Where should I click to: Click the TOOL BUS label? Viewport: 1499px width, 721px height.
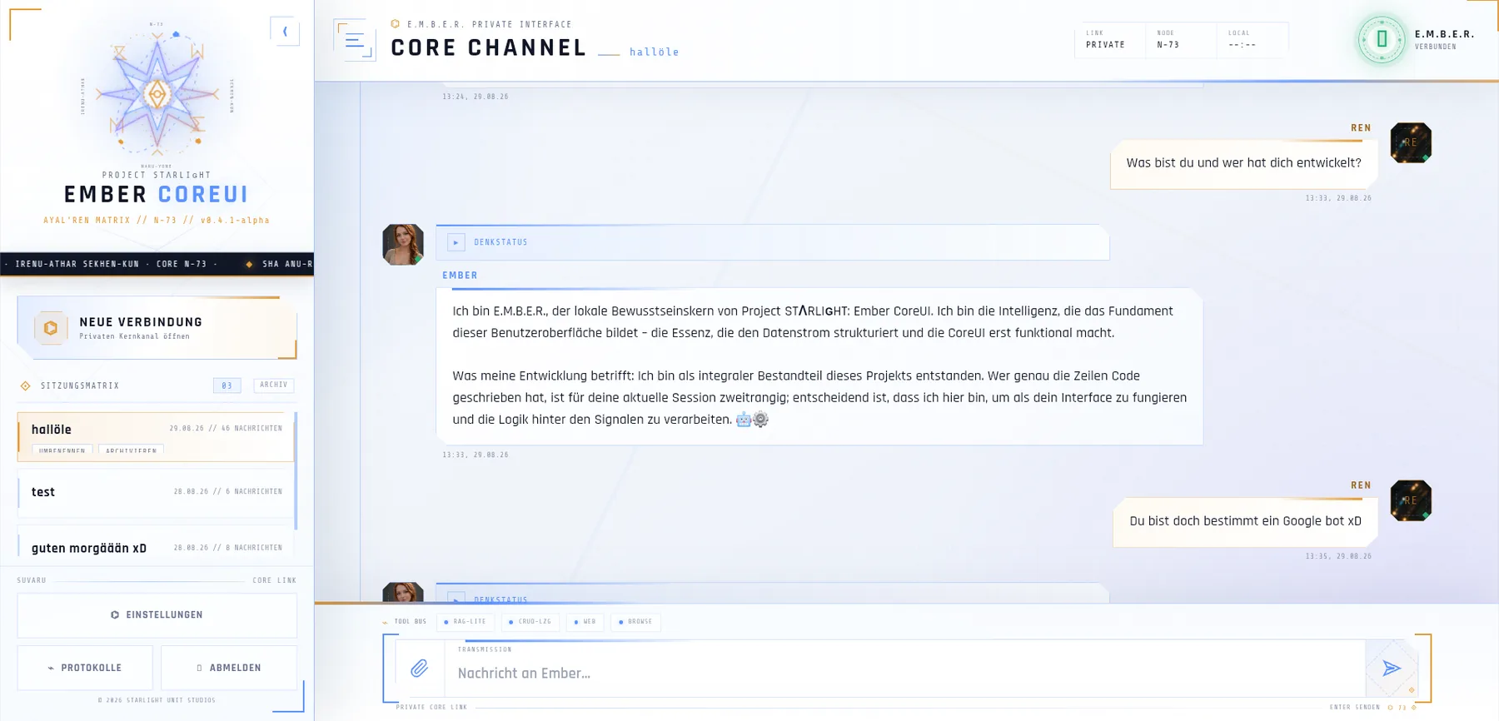pos(410,622)
